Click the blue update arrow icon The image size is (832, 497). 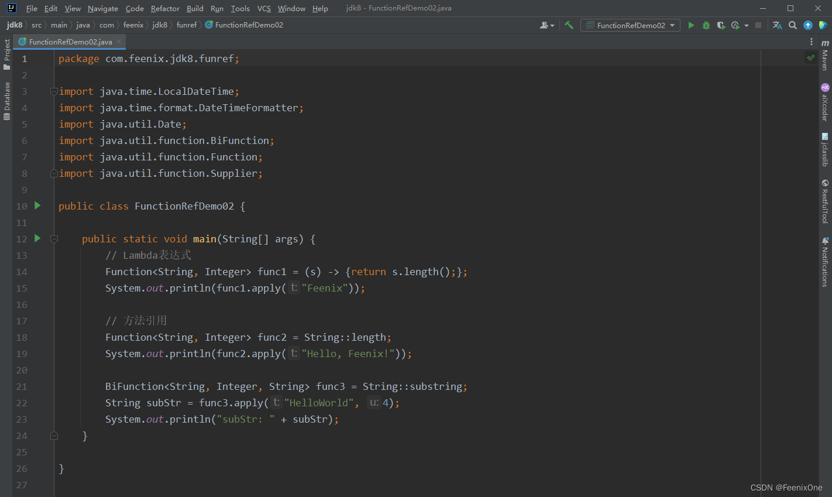tap(808, 25)
